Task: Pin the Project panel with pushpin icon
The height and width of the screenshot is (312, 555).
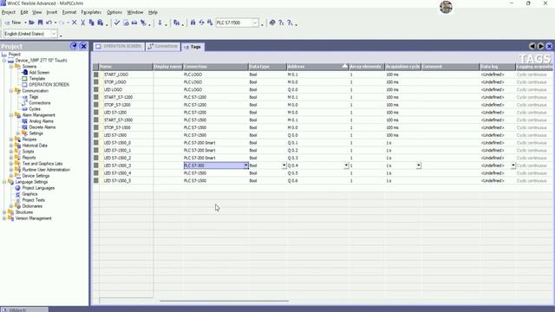Action: (74, 46)
